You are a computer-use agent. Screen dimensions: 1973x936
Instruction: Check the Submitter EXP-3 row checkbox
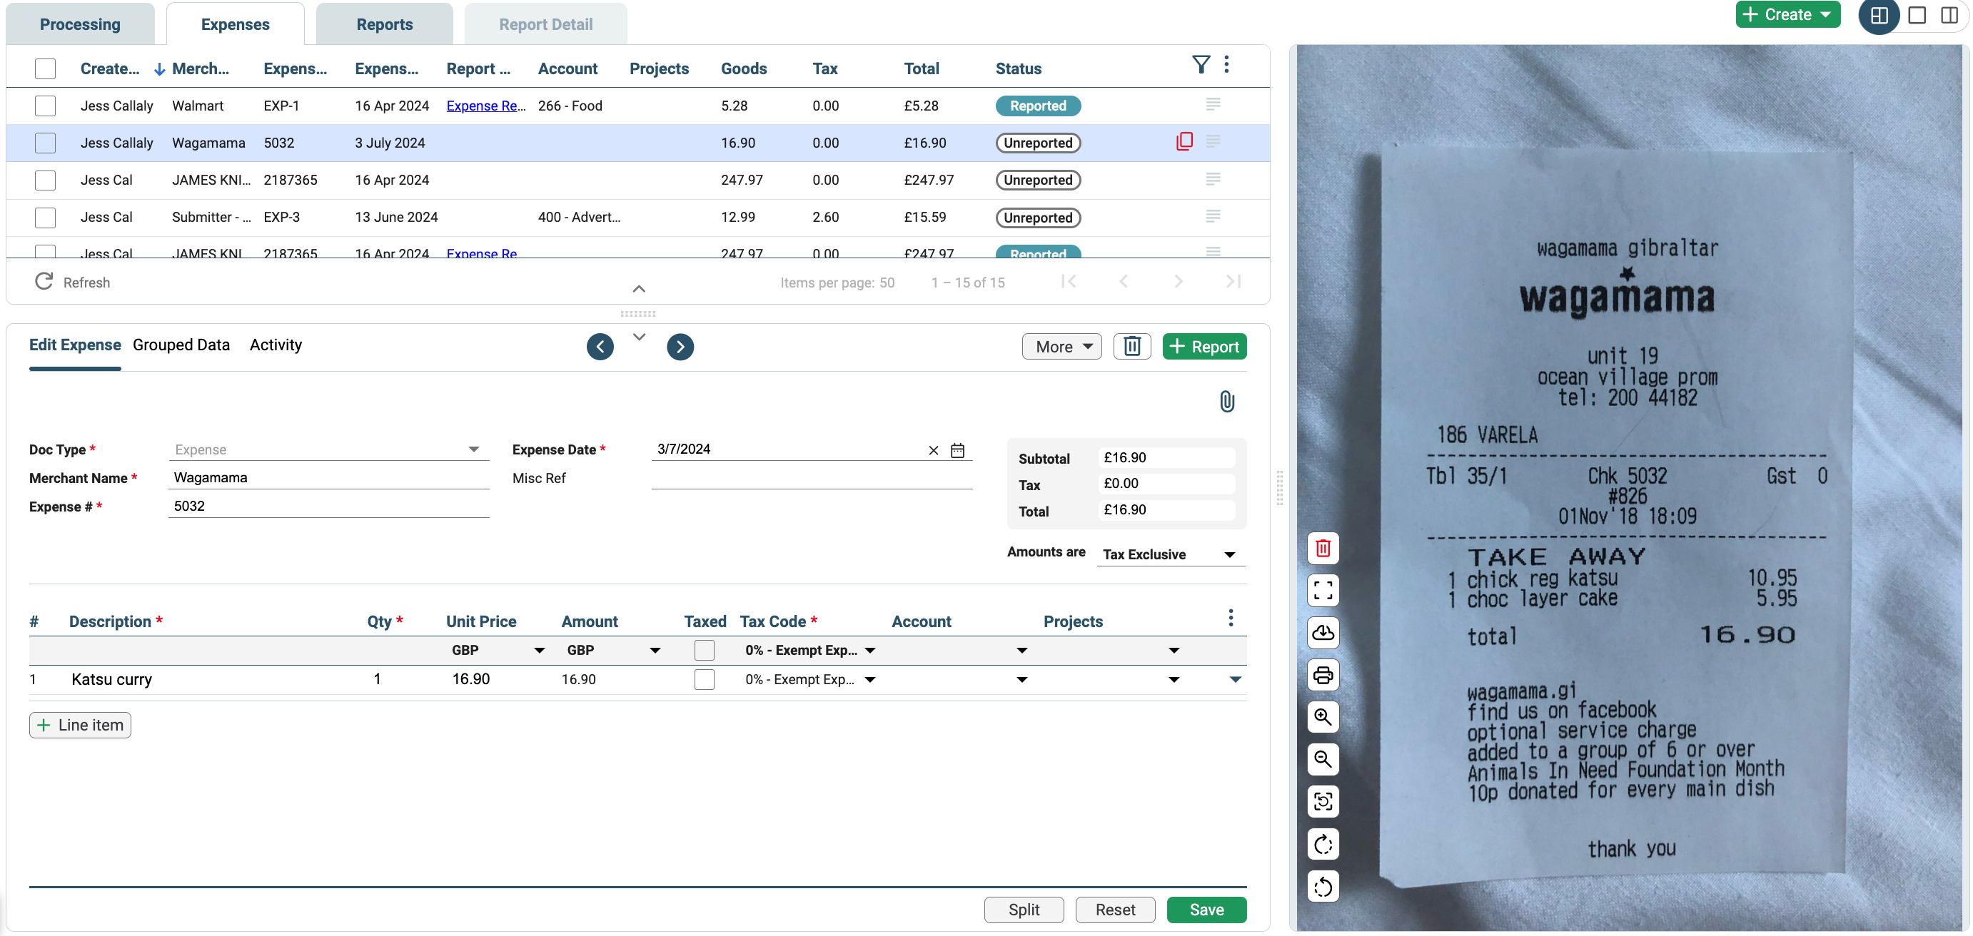pos(45,218)
